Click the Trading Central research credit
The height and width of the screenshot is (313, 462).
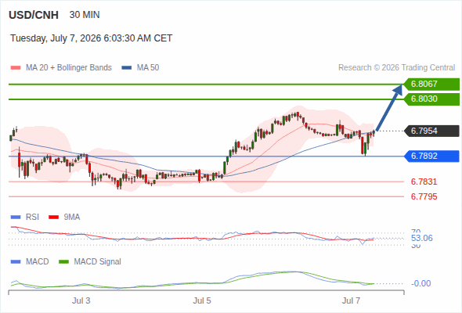[396, 68]
